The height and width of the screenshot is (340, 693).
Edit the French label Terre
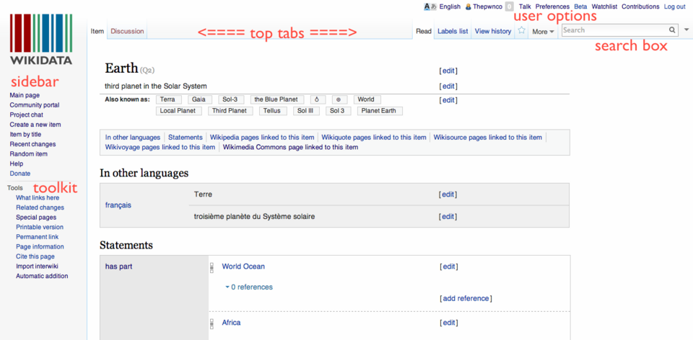click(x=448, y=194)
